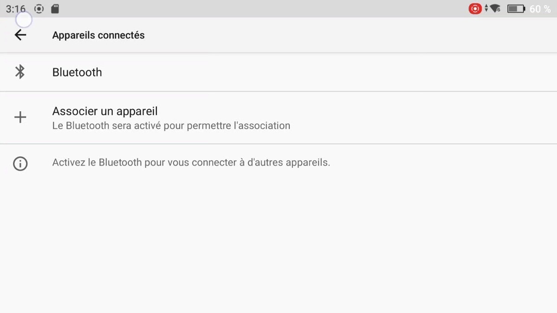The image size is (557, 313).
Task: Click the Activez le Bluetooth info message
Action: pos(191,163)
